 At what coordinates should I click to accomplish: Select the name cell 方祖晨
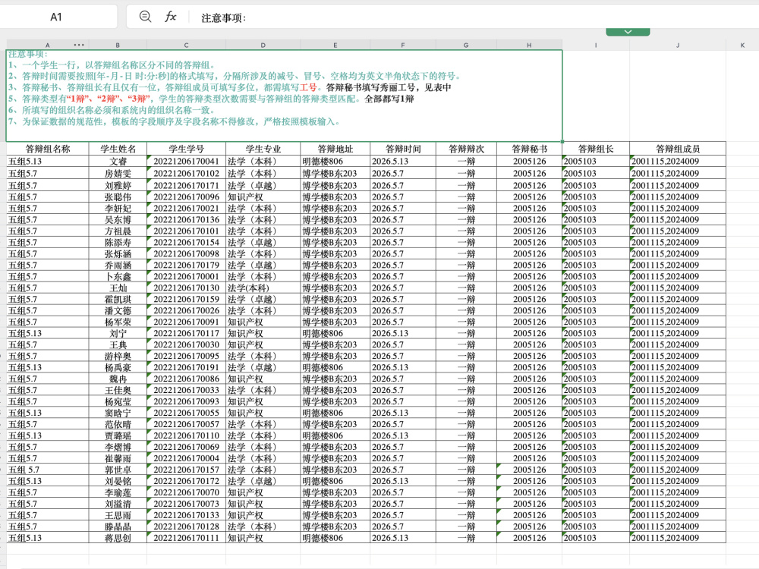tap(118, 231)
